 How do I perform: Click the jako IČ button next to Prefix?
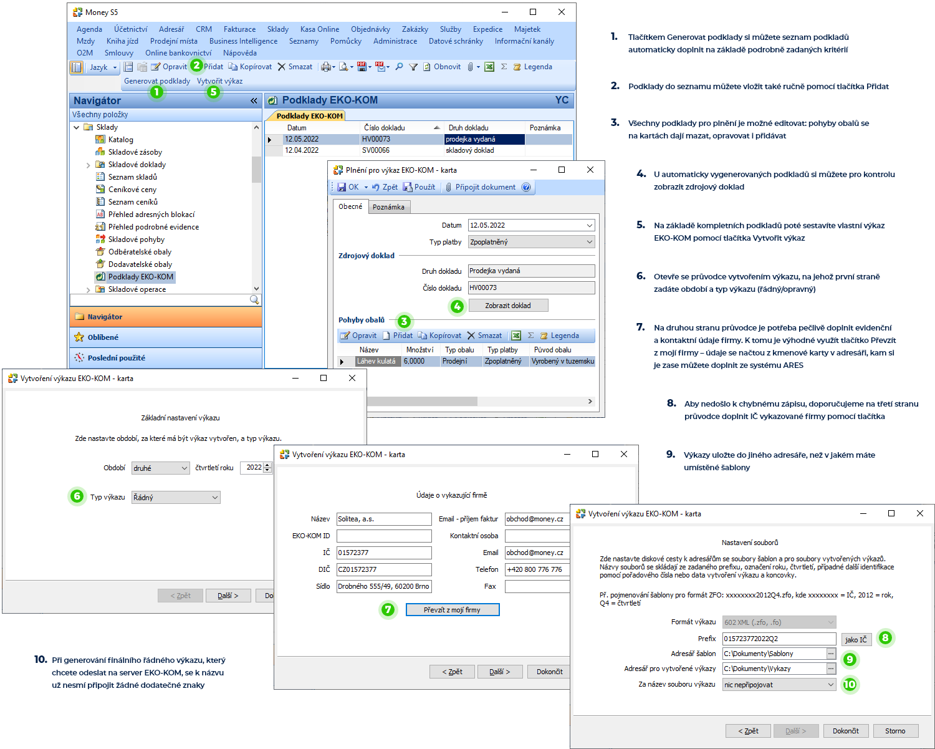[856, 640]
